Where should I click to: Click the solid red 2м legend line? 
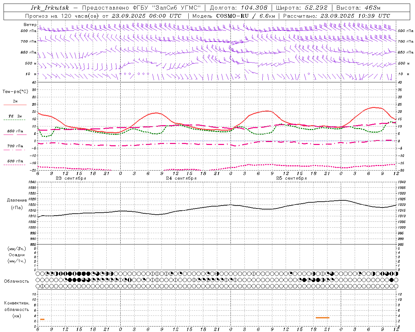point(15,105)
